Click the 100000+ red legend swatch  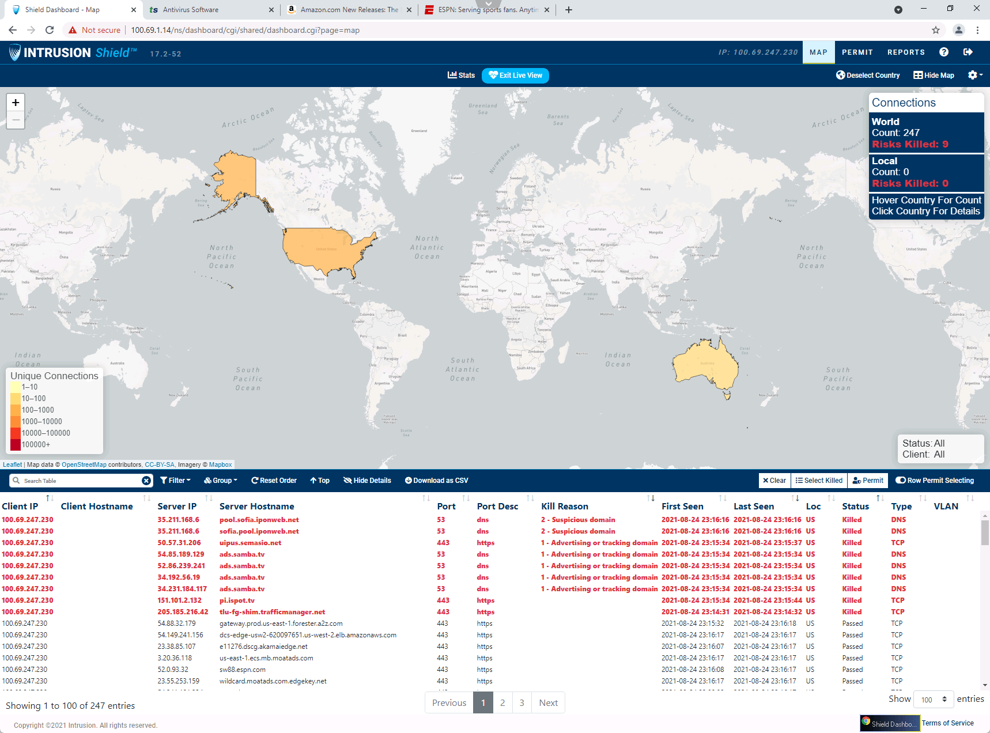click(16, 444)
